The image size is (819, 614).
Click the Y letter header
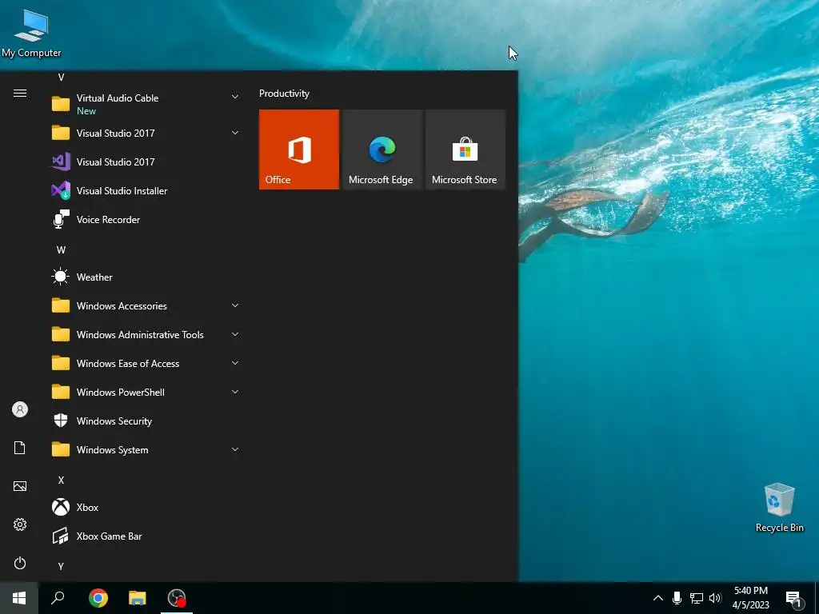click(x=61, y=567)
